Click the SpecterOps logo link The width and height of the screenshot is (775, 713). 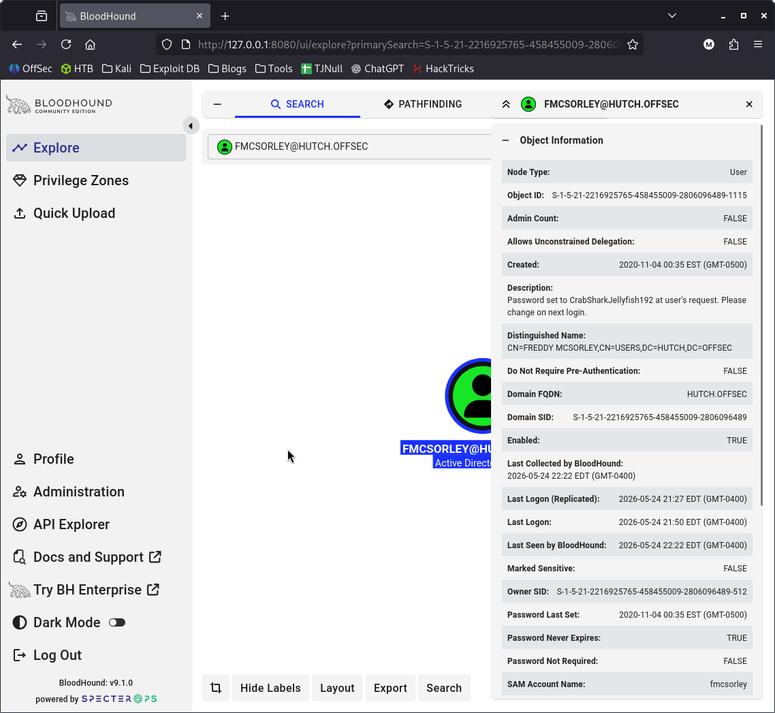click(x=119, y=699)
